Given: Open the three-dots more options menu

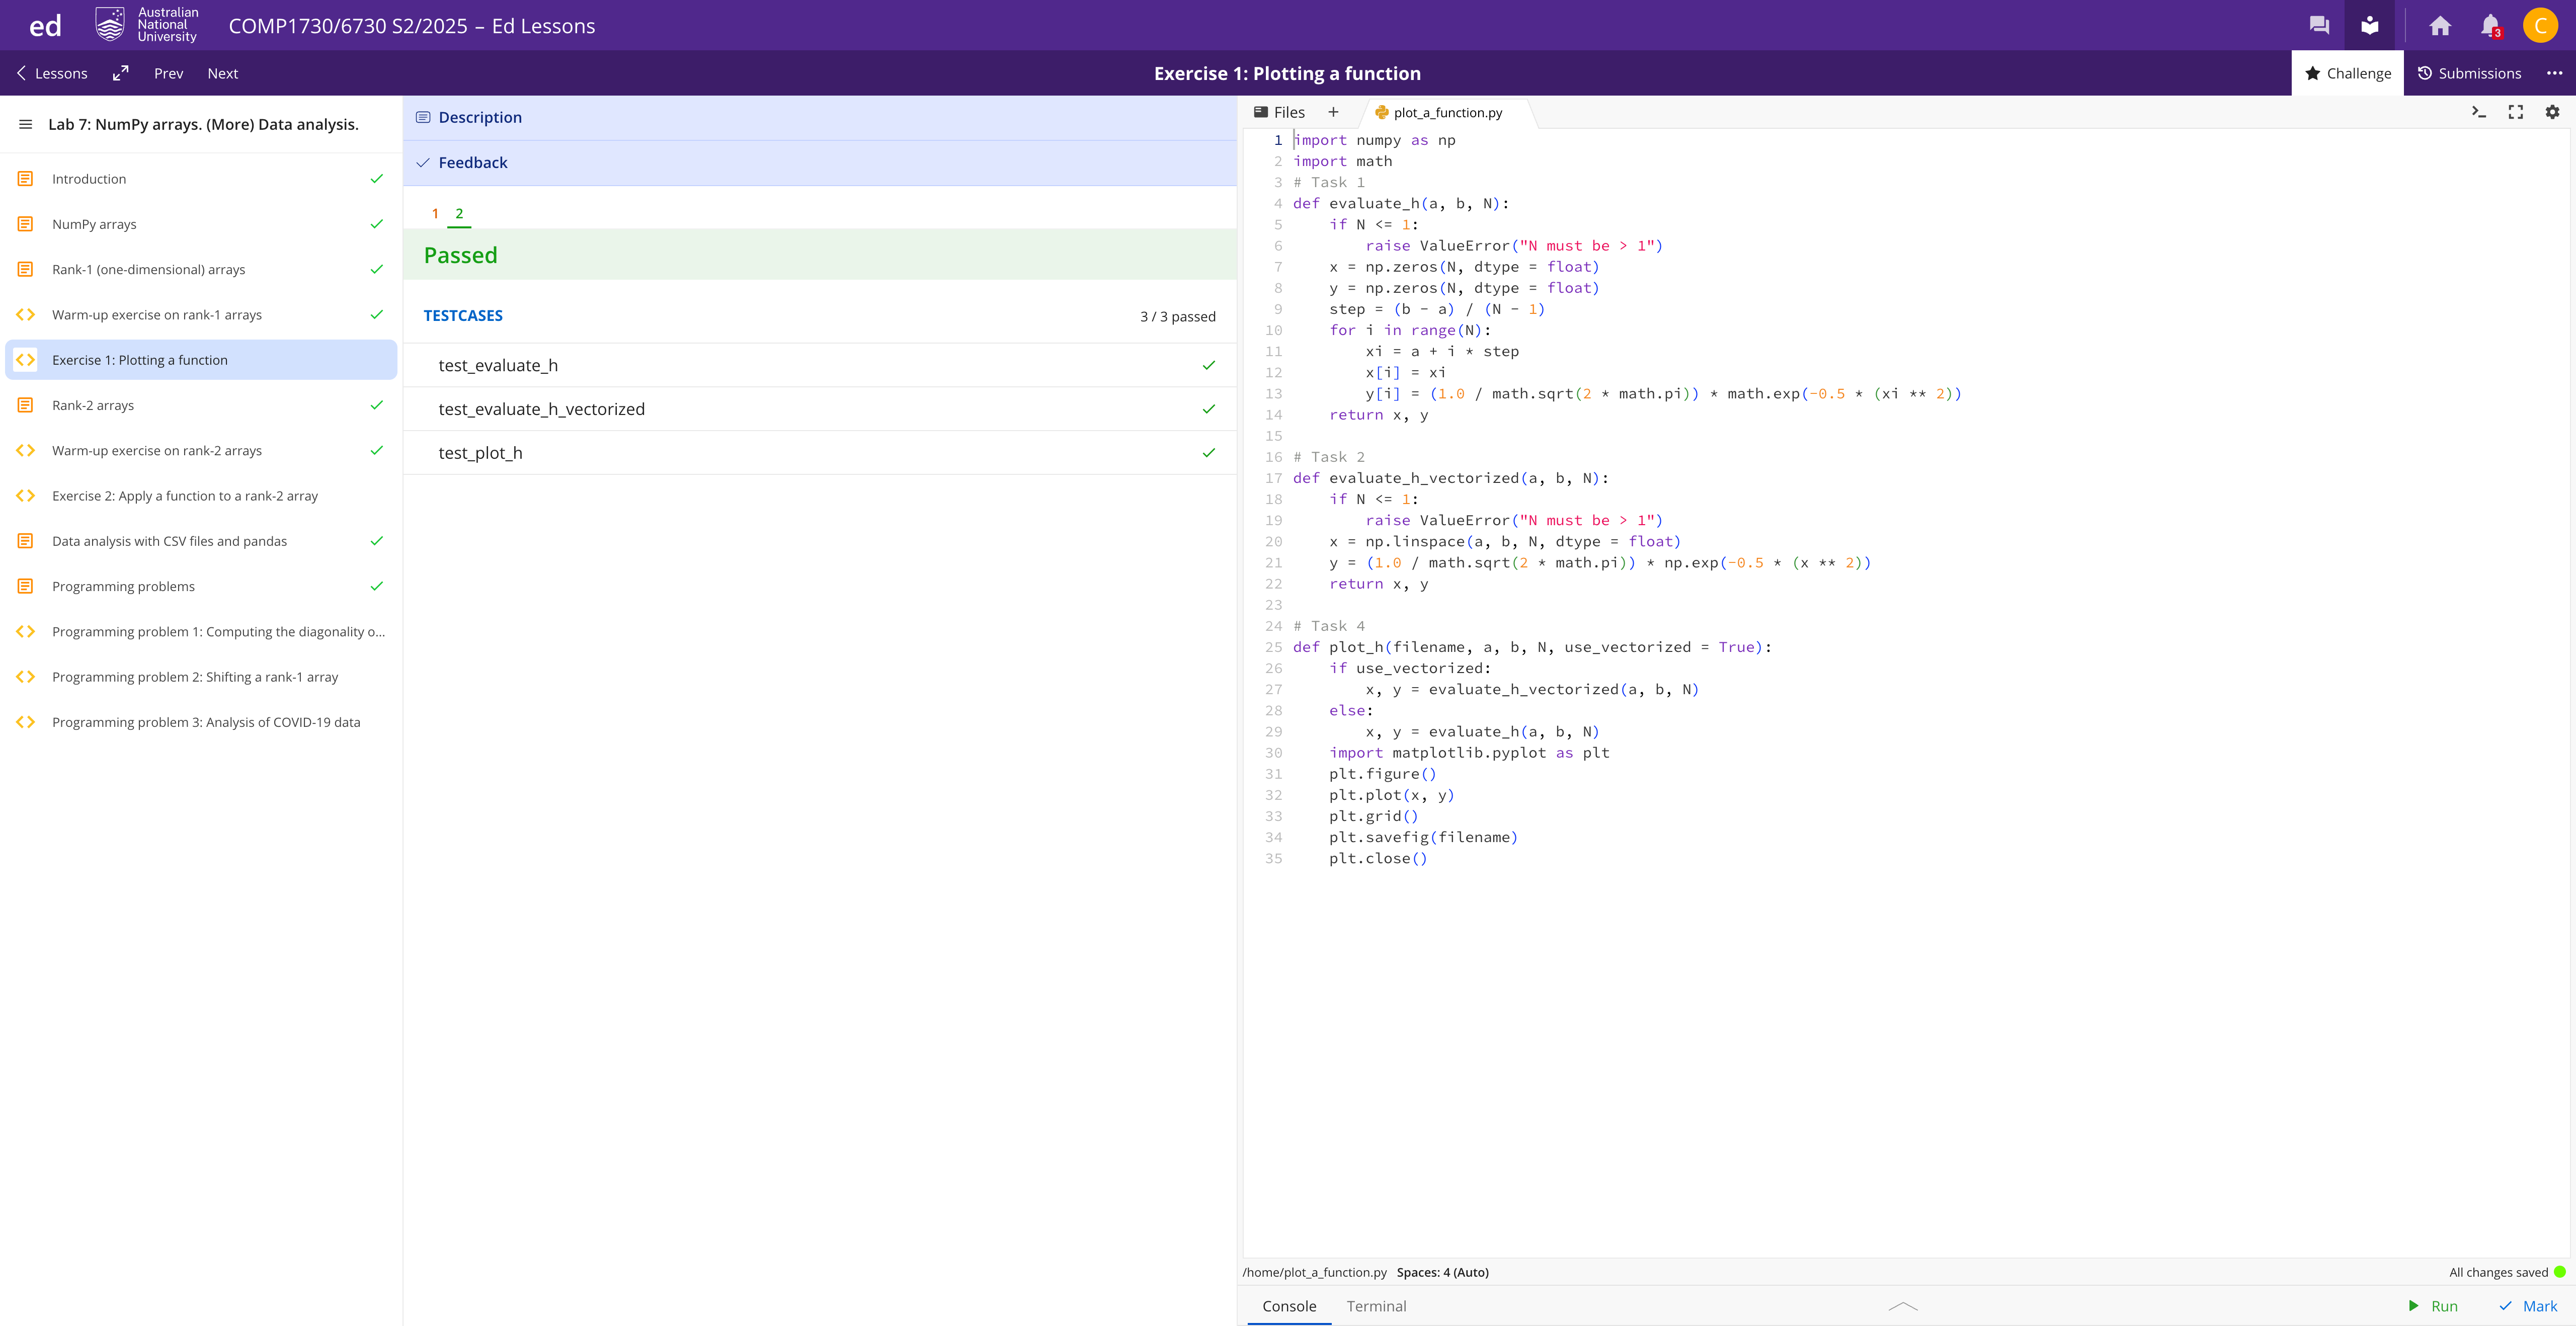Looking at the screenshot, I should pos(2554,73).
